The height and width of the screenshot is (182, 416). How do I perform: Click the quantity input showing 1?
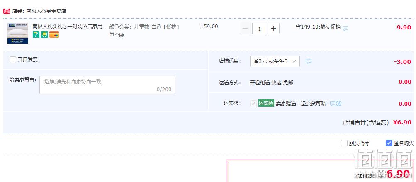[x=260, y=29]
